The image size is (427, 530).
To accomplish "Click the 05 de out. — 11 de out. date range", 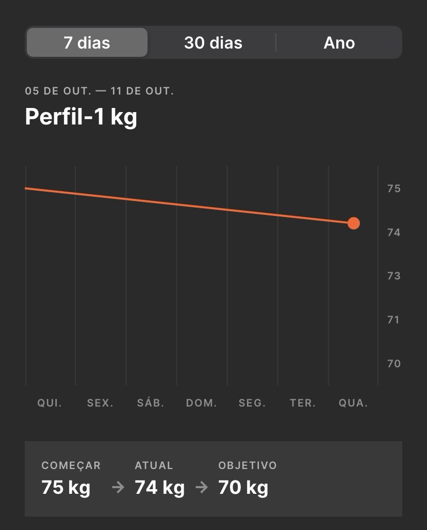I will point(99,91).
